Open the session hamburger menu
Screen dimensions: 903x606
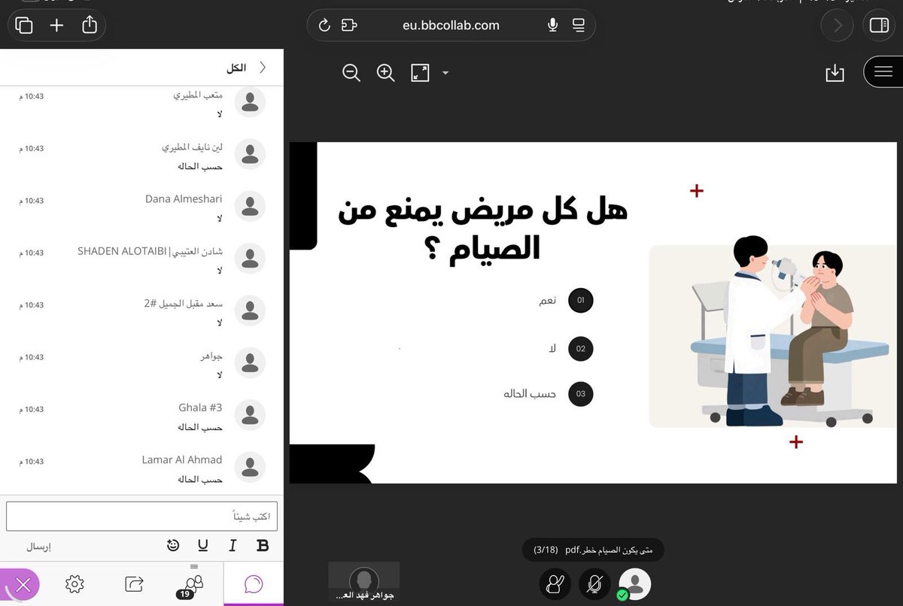tap(883, 72)
